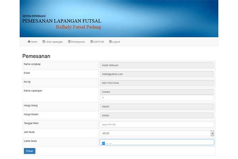Image resolution: width=238 pixels, height=159 pixels.
Task: Click the Lama Sewa label
Action: (30, 141)
